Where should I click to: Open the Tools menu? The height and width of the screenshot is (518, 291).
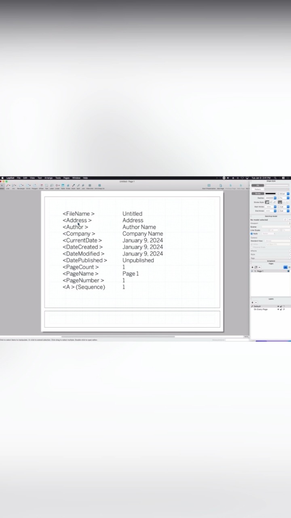(x=58, y=178)
